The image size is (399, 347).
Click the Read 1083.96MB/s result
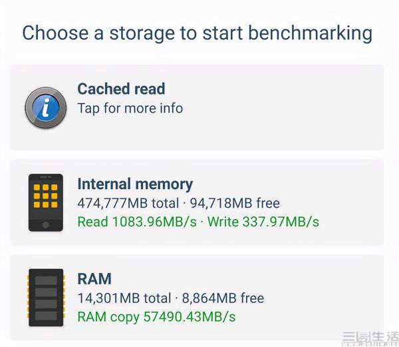click(137, 222)
